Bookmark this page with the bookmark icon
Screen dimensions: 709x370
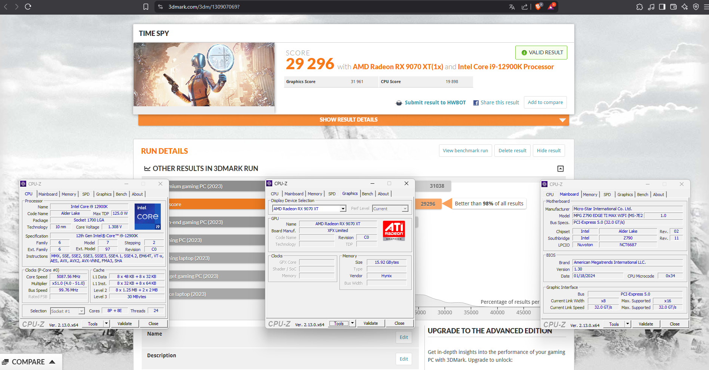(146, 7)
